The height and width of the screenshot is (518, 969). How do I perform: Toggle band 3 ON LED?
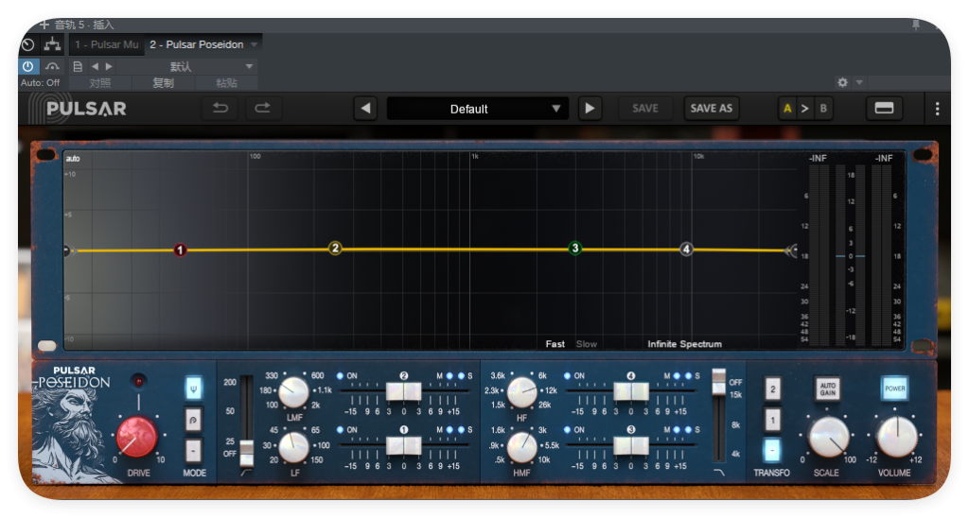click(x=568, y=430)
